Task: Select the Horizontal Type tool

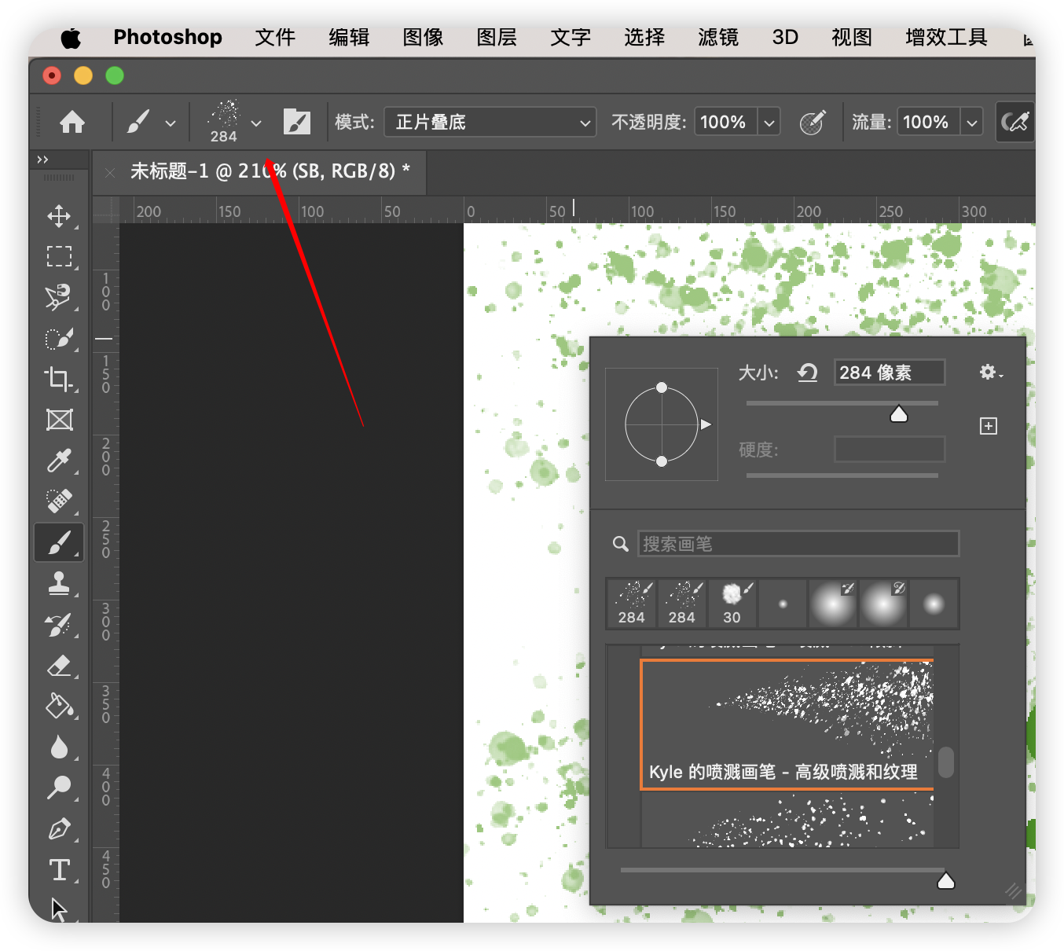Action: (x=59, y=870)
